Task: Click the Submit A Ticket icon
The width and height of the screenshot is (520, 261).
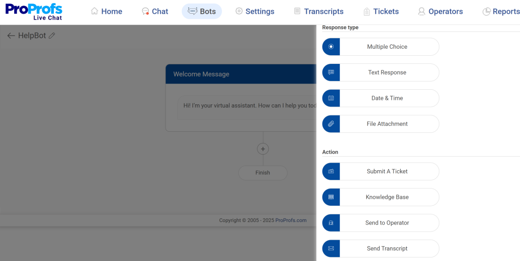Action: coord(331,171)
